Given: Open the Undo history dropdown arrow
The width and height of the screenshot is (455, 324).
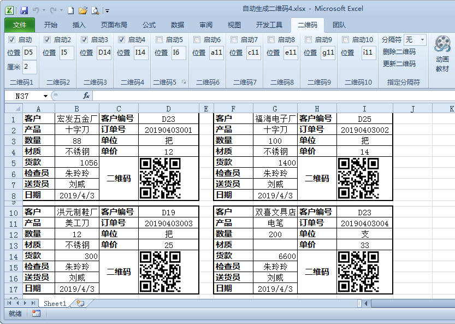Looking at the screenshot, I should [x=44, y=10].
